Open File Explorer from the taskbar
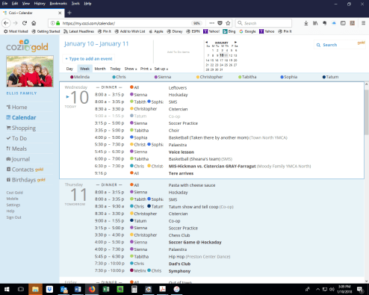Viewport: 369px width, 295px height. click(x=35, y=289)
